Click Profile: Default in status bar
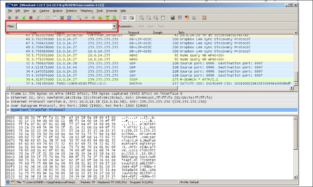Screen dimensions: 313x187 click(189, 182)
